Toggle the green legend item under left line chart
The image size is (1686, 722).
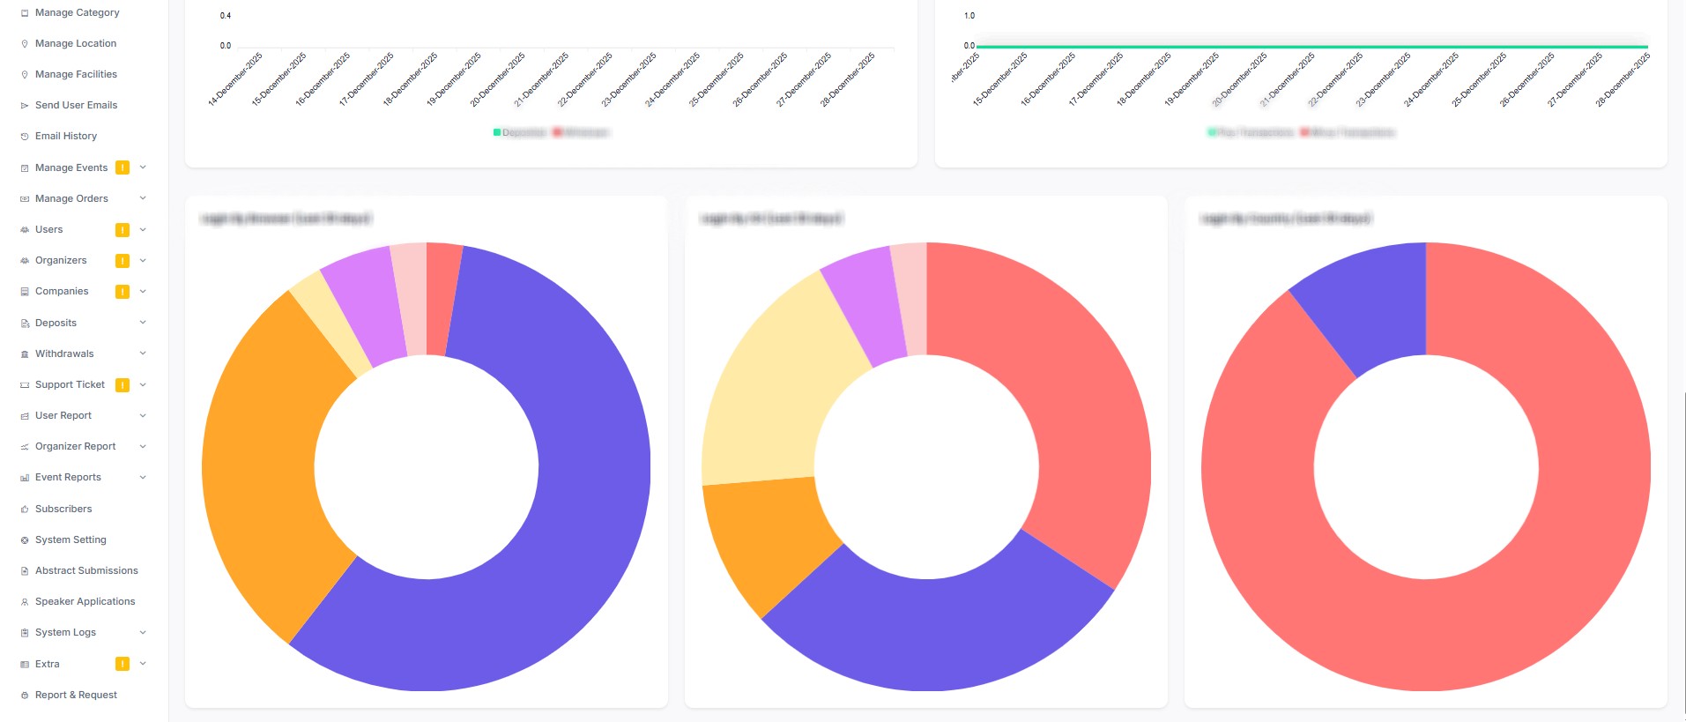coord(520,132)
